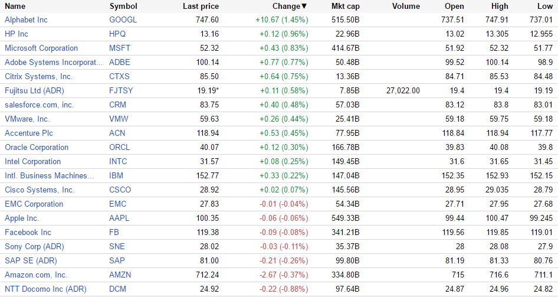558x297 pixels.
Task: Open the salesforce.com, inc. link
Action: point(40,105)
